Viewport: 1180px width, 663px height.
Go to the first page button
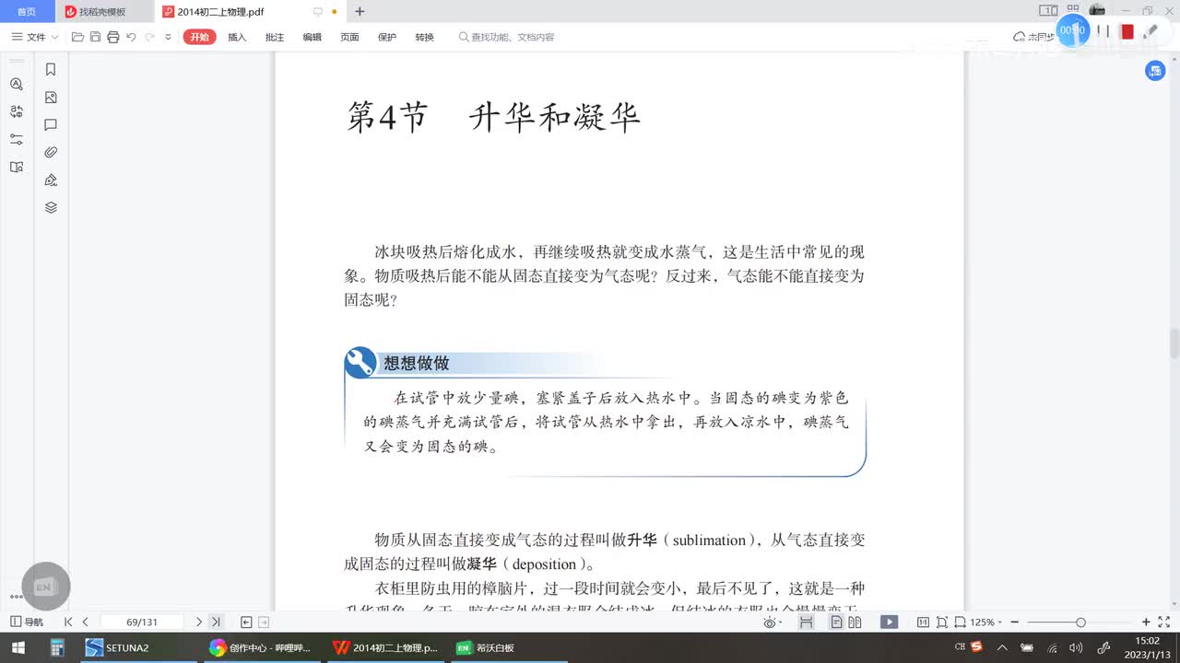point(68,622)
